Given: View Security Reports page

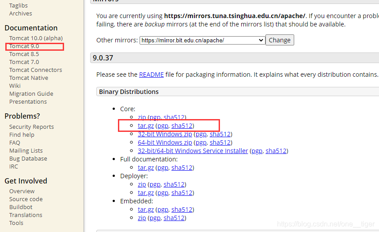Looking at the screenshot, I should tap(31, 127).
